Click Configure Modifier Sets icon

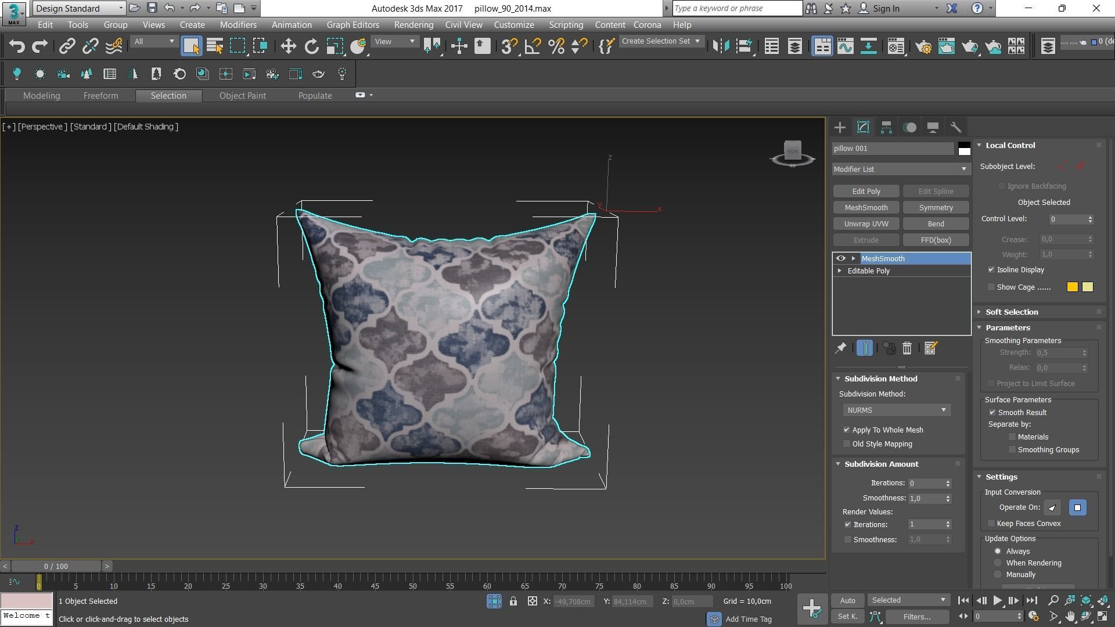click(930, 348)
